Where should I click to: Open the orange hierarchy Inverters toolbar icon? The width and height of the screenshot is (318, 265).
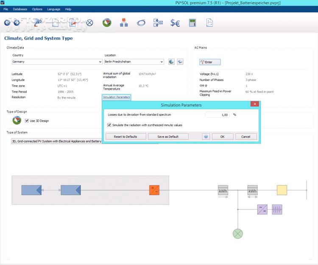(x=124, y=23)
